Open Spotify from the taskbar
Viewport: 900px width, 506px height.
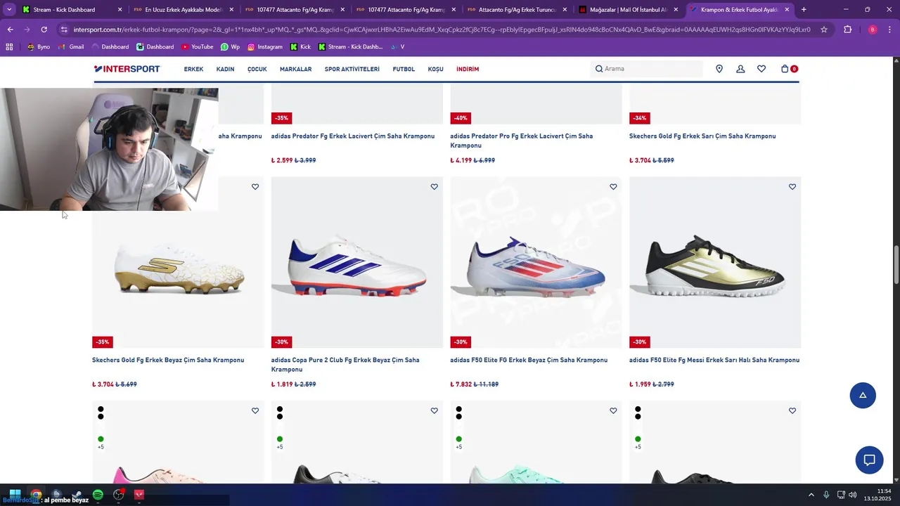point(98,495)
